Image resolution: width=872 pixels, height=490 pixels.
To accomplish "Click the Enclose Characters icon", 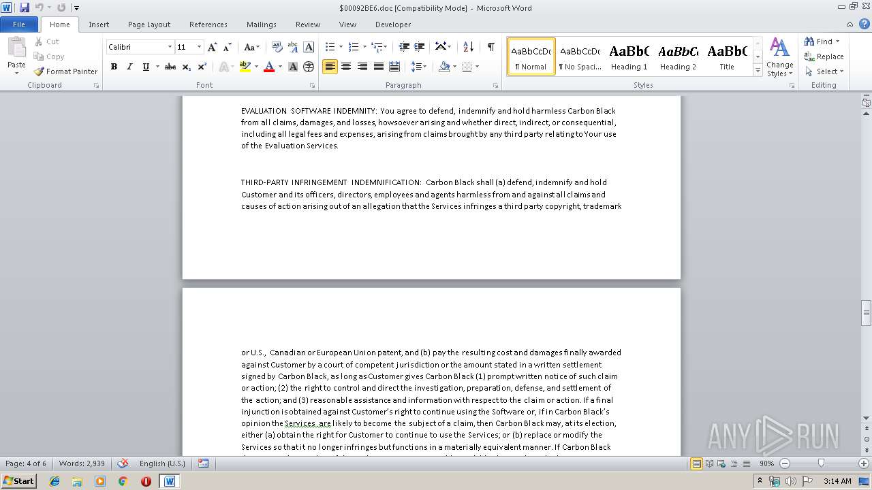I will tap(309, 67).
